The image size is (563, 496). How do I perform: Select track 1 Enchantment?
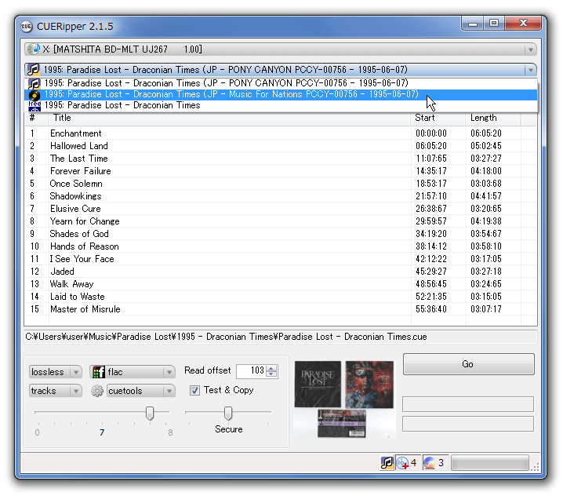pos(281,133)
